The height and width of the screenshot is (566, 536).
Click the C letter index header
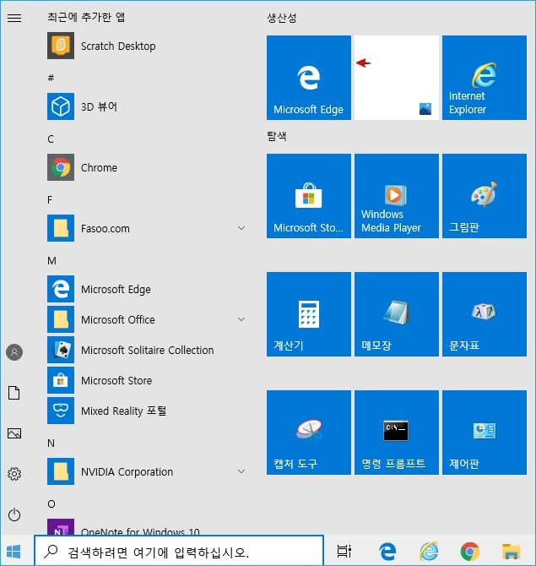(51, 139)
